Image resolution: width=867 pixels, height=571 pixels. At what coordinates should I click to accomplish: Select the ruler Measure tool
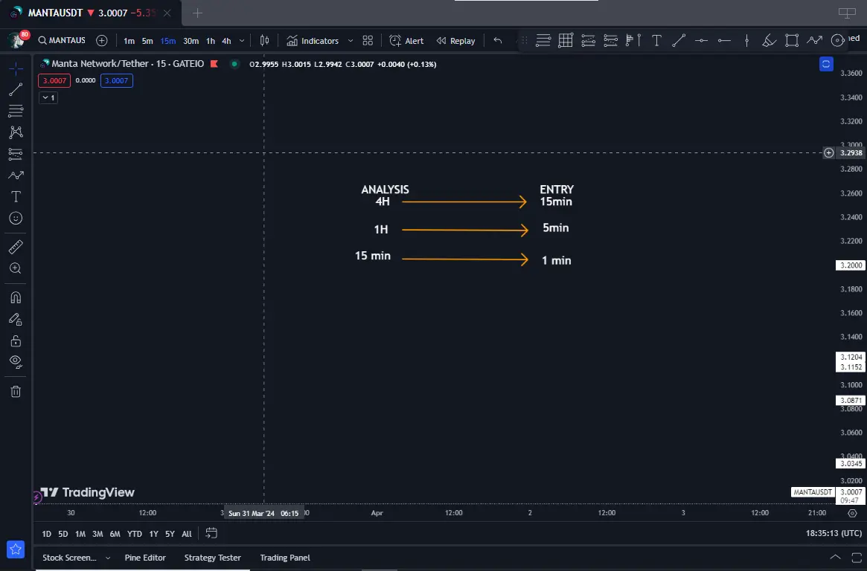(x=16, y=247)
